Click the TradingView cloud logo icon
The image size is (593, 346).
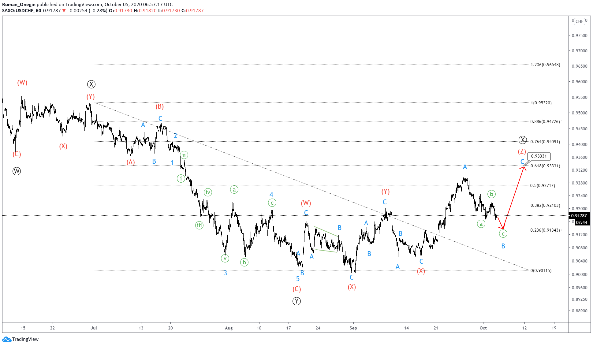tap(7, 339)
